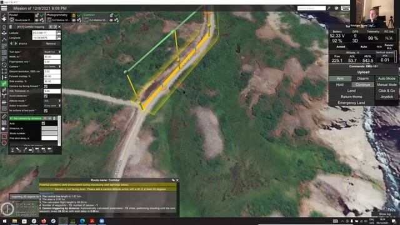Click the add new route plus icon
The height and width of the screenshot is (225, 400).
(x=4, y=19)
